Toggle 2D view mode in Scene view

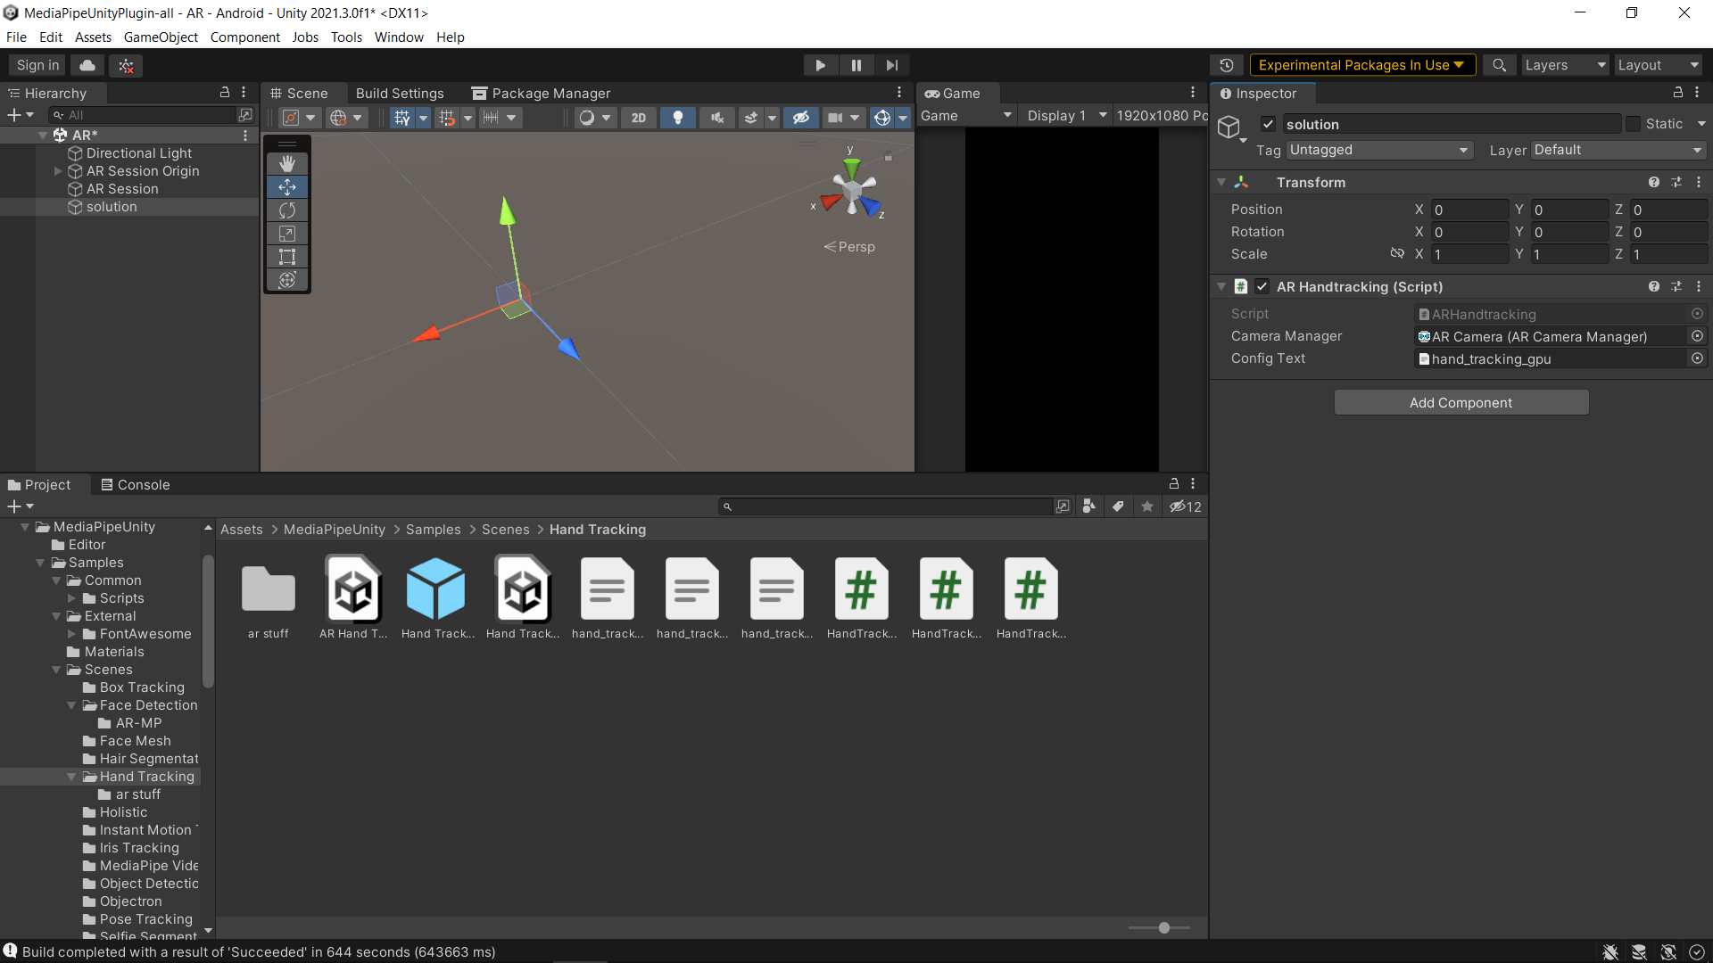click(638, 117)
